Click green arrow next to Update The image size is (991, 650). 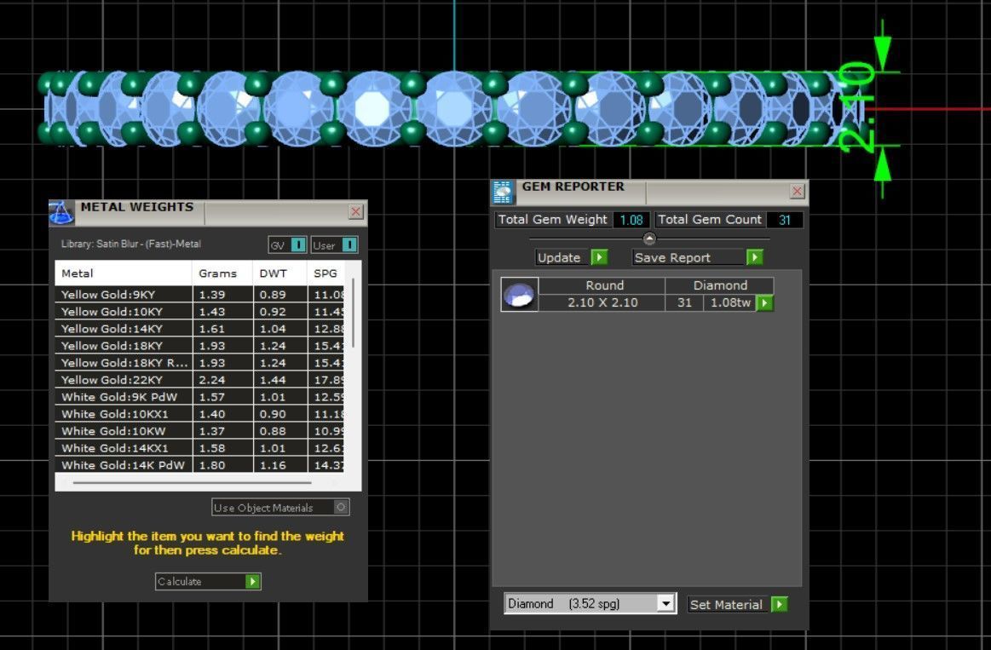pyautogui.click(x=598, y=257)
